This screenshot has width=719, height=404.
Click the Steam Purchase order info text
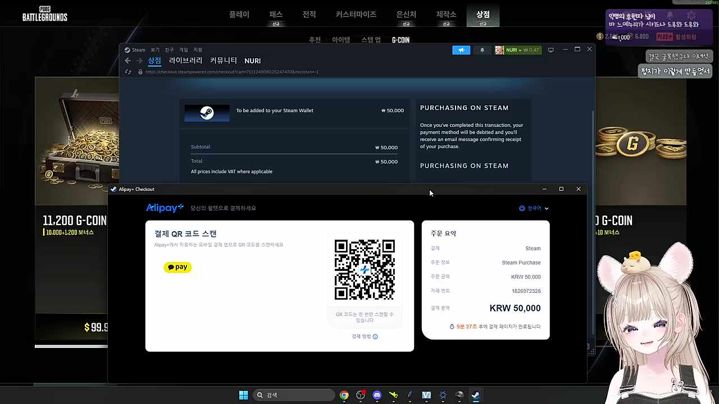coord(521,263)
